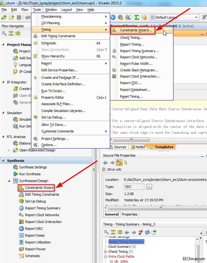Click the Save toolbar icon

click(x=19, y=17)
